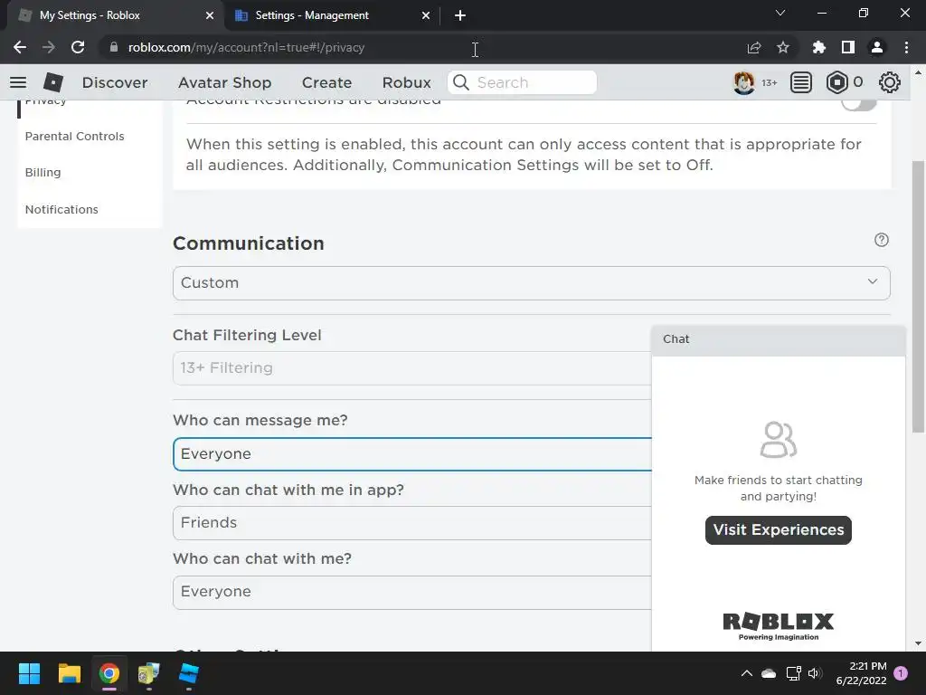
Task: Close the My Settings - Roblox tab
Action: (209, 15)
